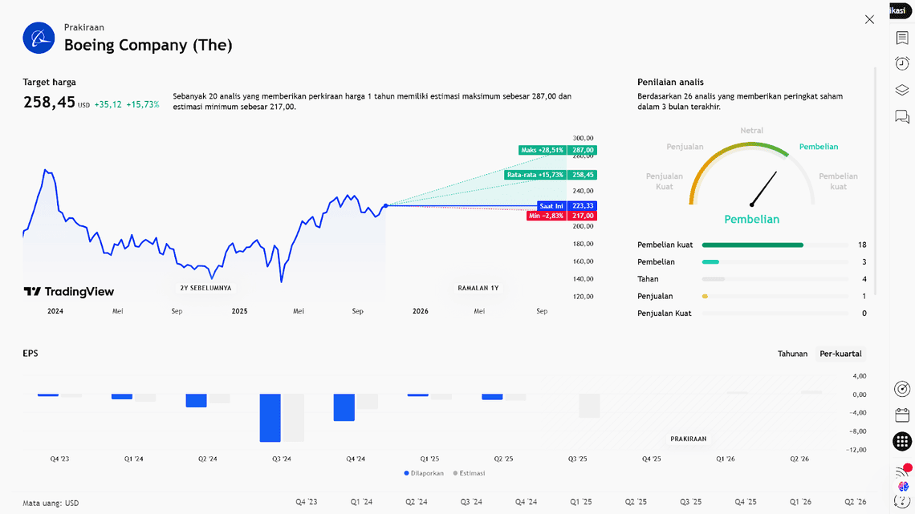
Task: Click the analyst rating gauge needle
Action: [764, 188]
